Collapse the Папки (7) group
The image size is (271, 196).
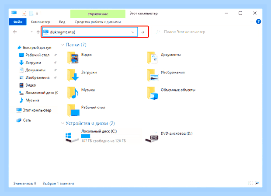[x=63, y=45]
